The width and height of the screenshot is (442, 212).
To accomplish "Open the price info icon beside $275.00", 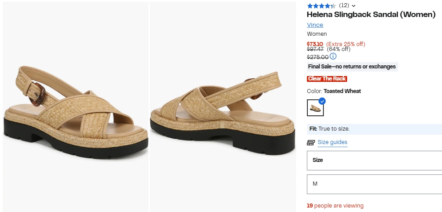I will point(333,56).
